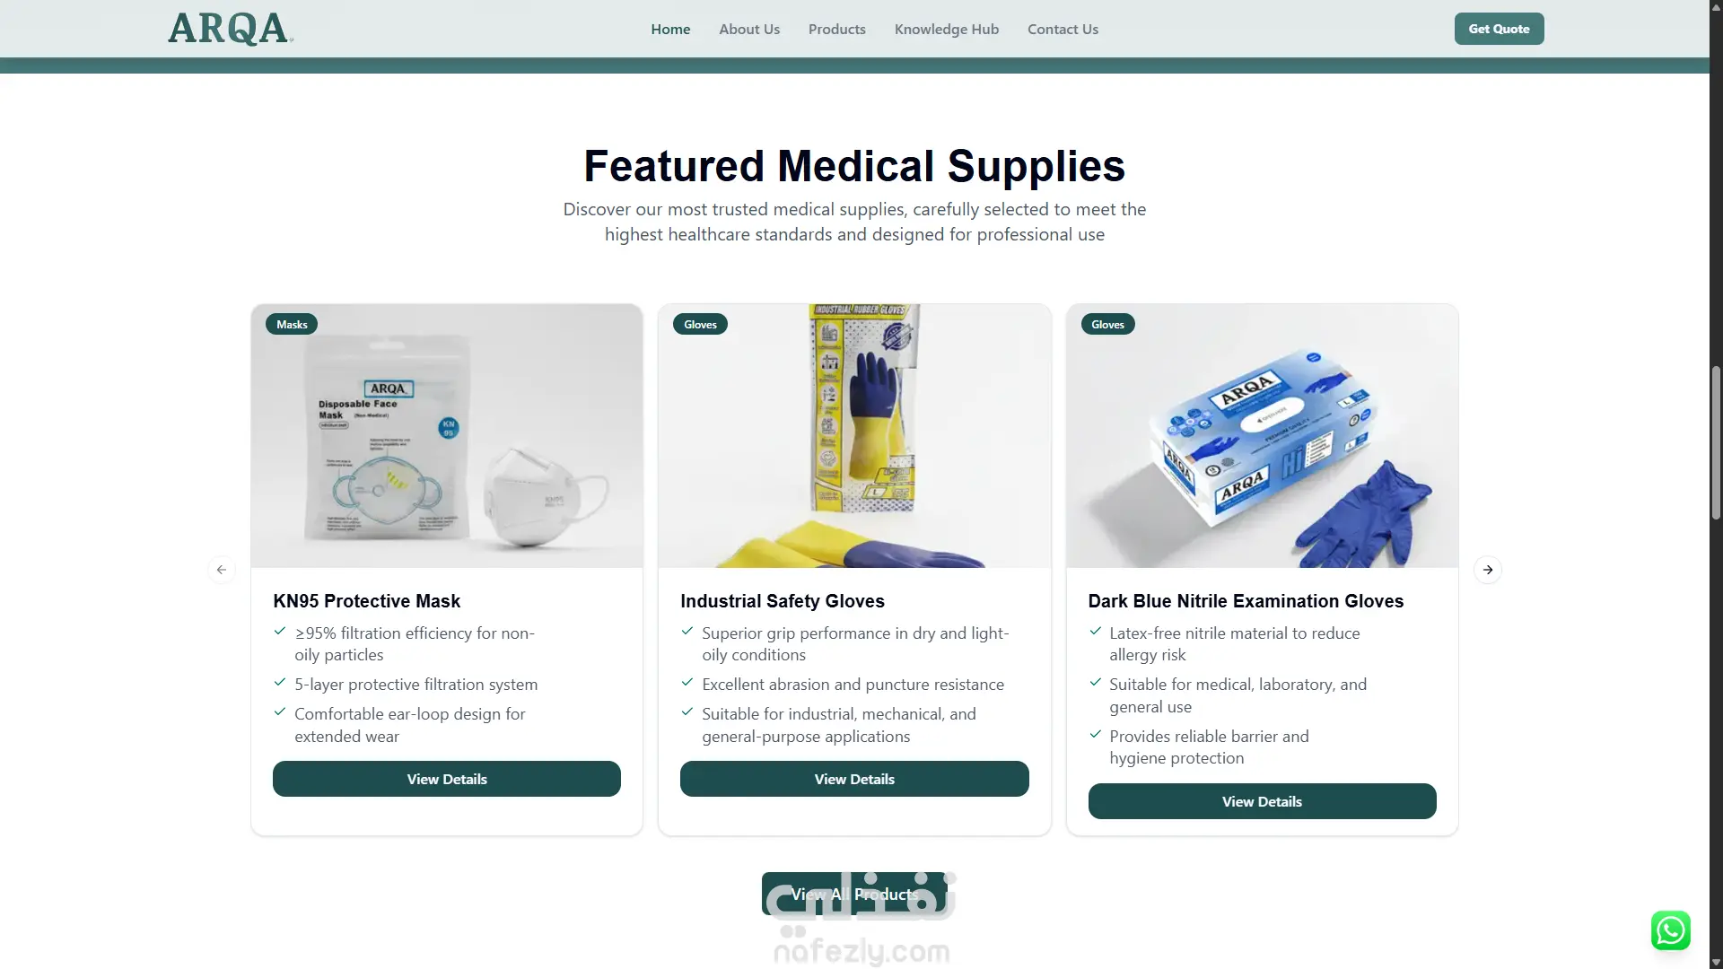The width and height of the screenshot is (1723, 969).
Task: Click the page vertical scrollbar thumb
Action: [x=1716, y=442]
